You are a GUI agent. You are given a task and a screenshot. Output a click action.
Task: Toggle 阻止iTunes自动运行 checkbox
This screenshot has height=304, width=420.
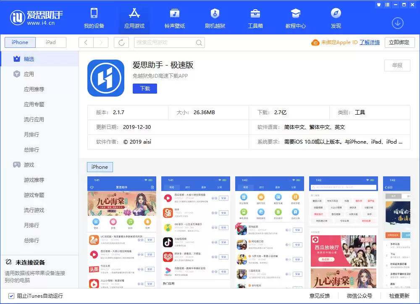pyautogui.click(x=11, y=296)
